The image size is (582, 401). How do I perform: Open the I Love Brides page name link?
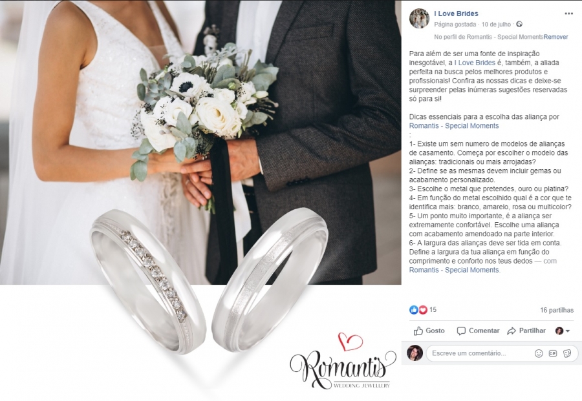(x=456, y=14)
